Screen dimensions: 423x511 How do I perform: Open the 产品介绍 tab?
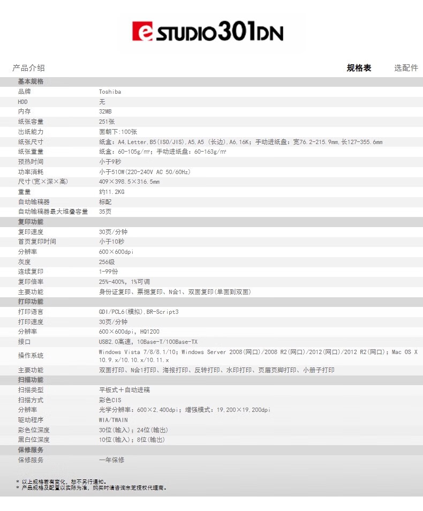pos(29,68)
